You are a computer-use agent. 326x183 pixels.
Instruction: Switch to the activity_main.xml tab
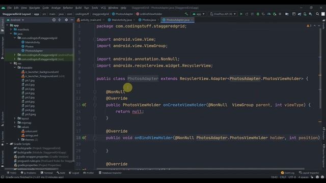89,20
